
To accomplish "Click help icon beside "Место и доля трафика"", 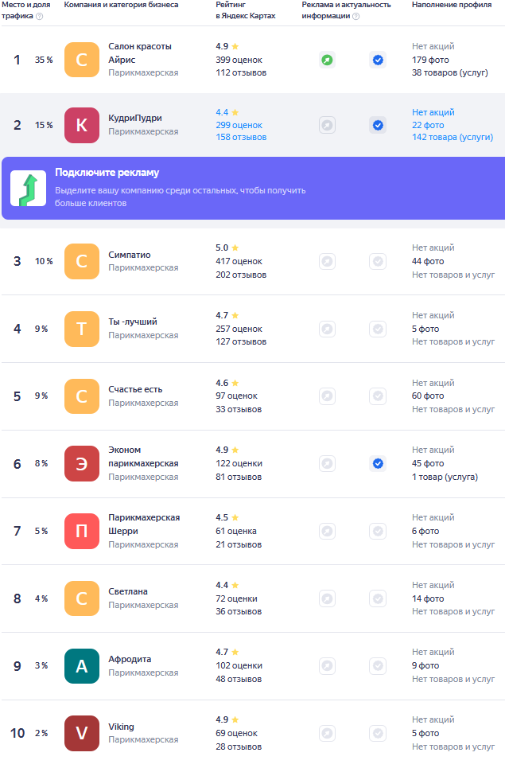I will (40, 16).
